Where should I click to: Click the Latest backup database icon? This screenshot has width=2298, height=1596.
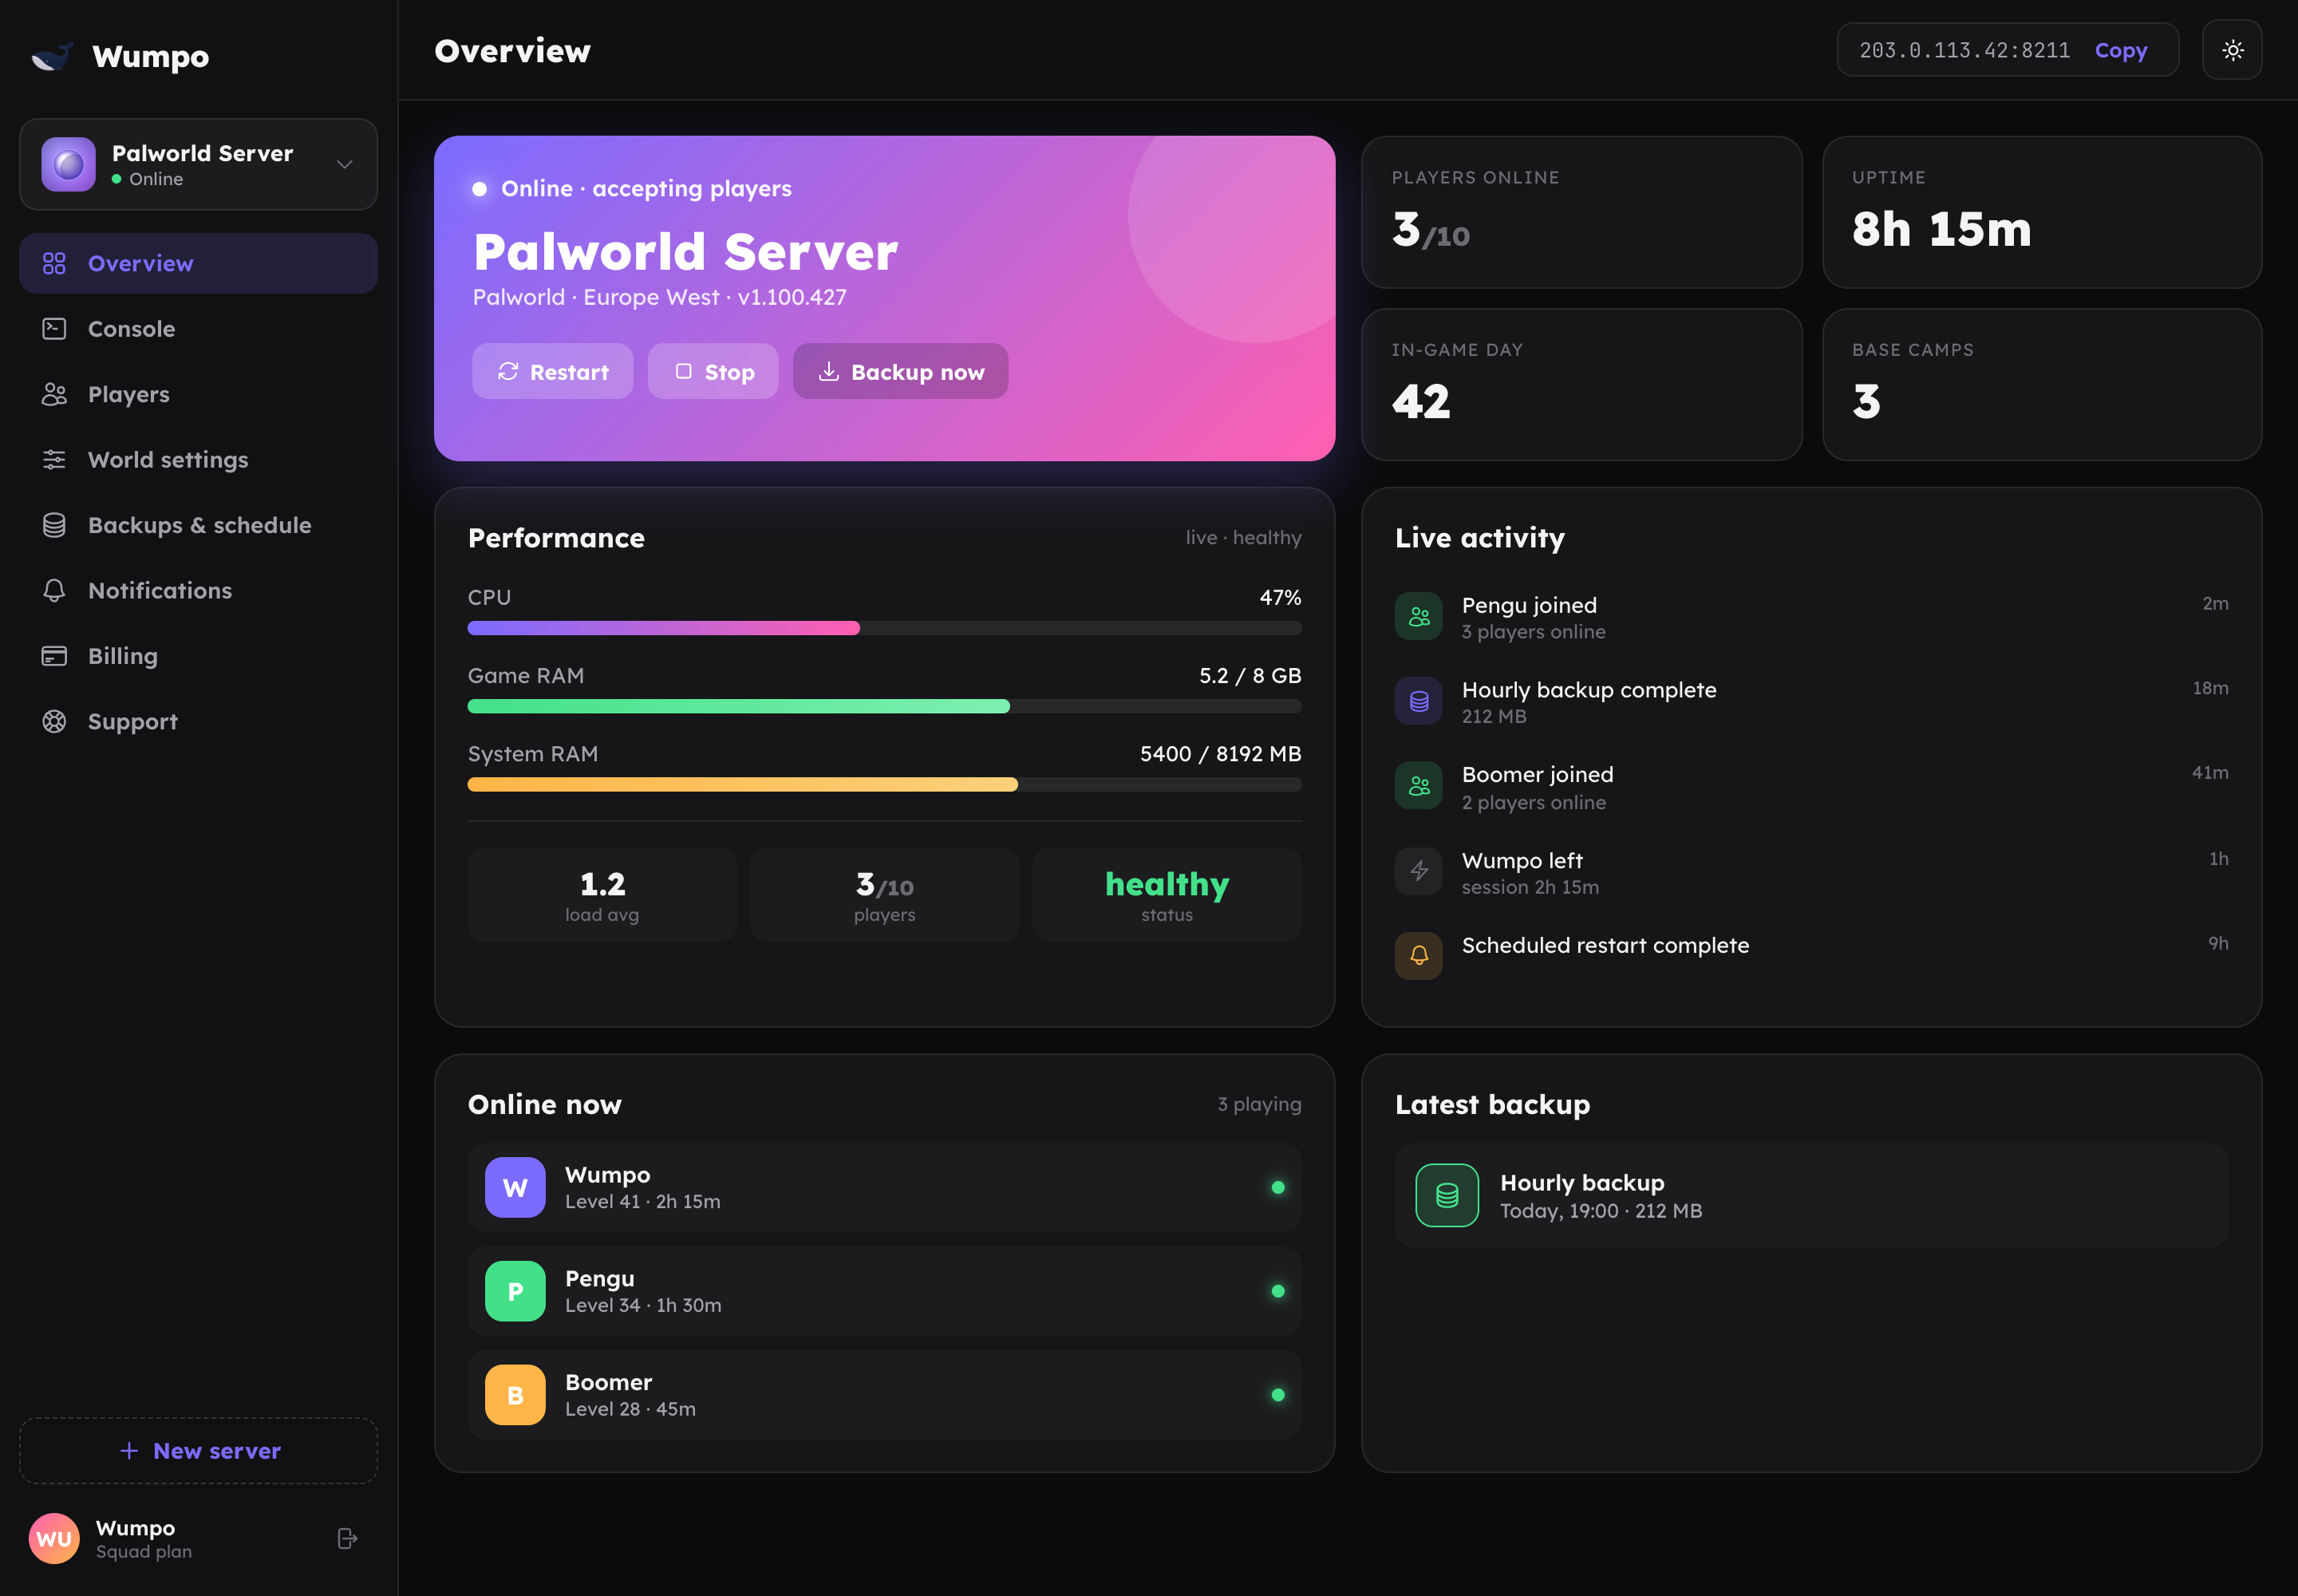coord(1446,1196)
